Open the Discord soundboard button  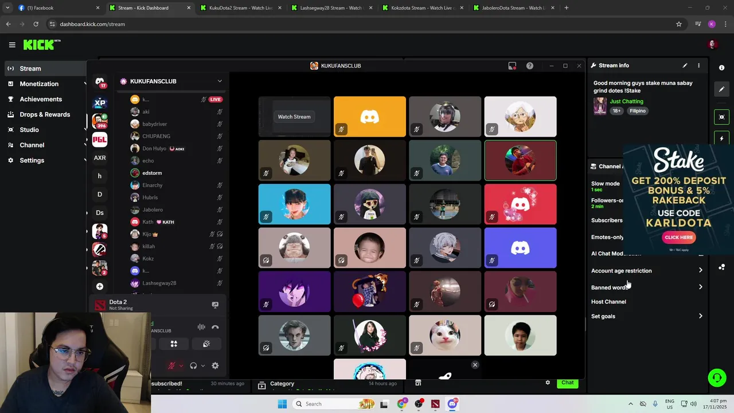(x=206, y=344)
